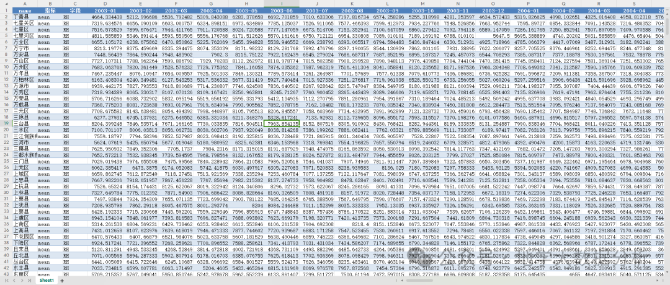Click the 'name' header cell
The image size is (670, 285).
(x=24, y=10)
